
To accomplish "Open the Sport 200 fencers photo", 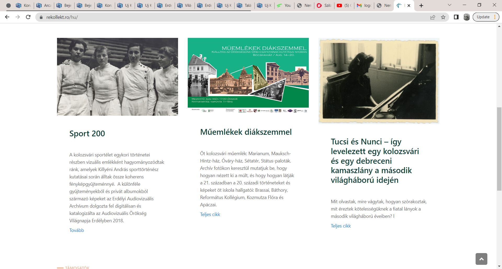I will pos(117,77).
